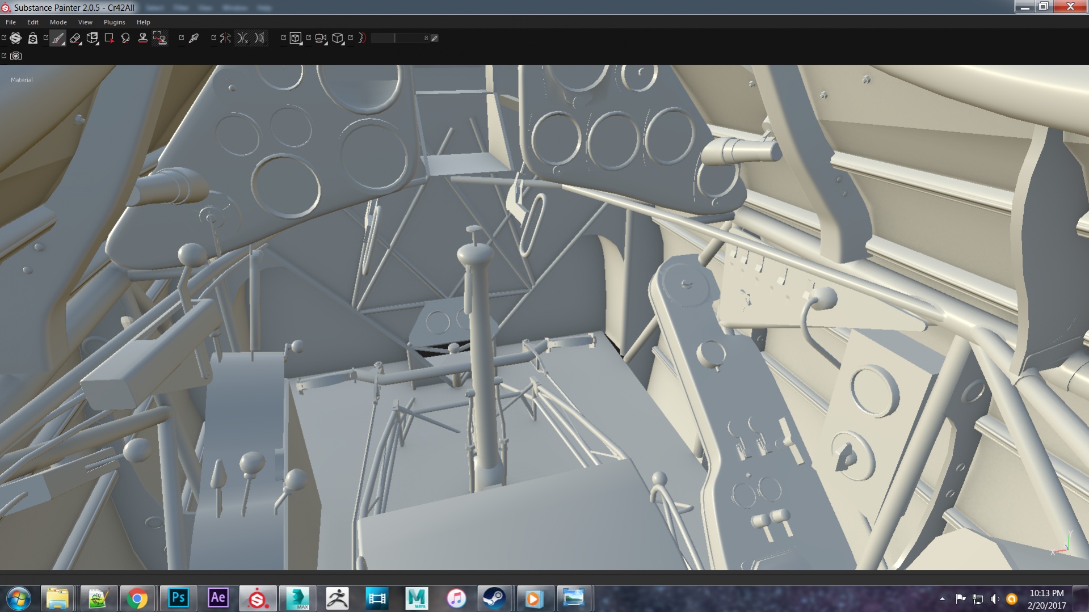Toggle the symmetry X-axis mirror icon
Viewport: 1089px width, 612px height.
(x=243, y=38)
